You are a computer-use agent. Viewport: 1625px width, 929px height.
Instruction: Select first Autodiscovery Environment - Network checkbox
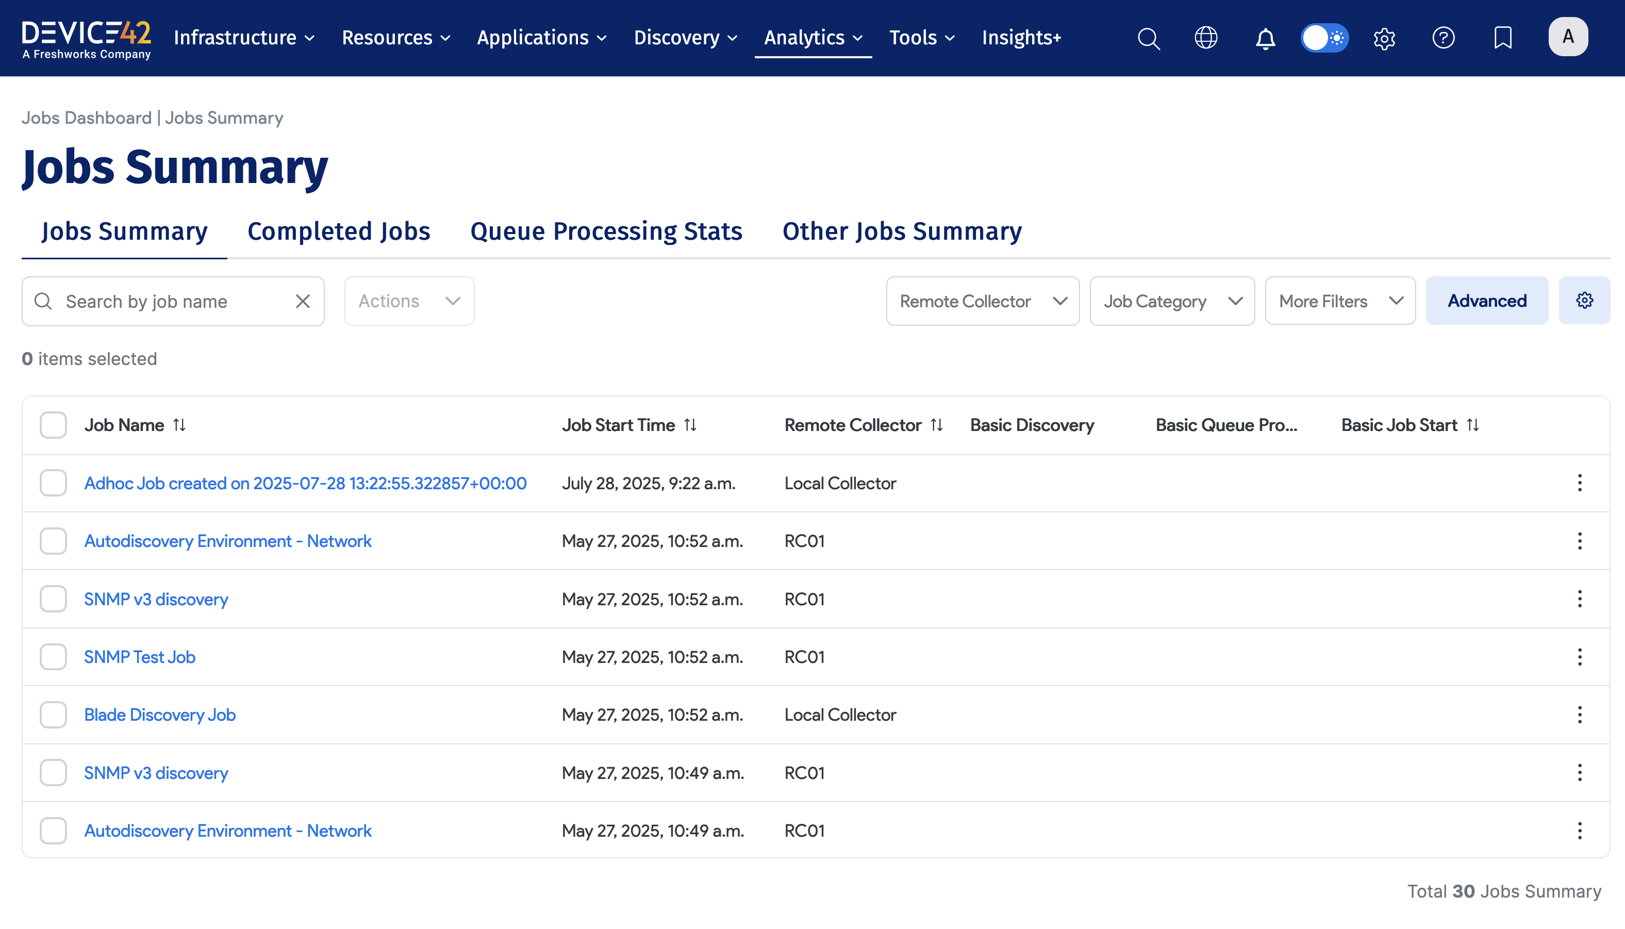pos(53,541)
